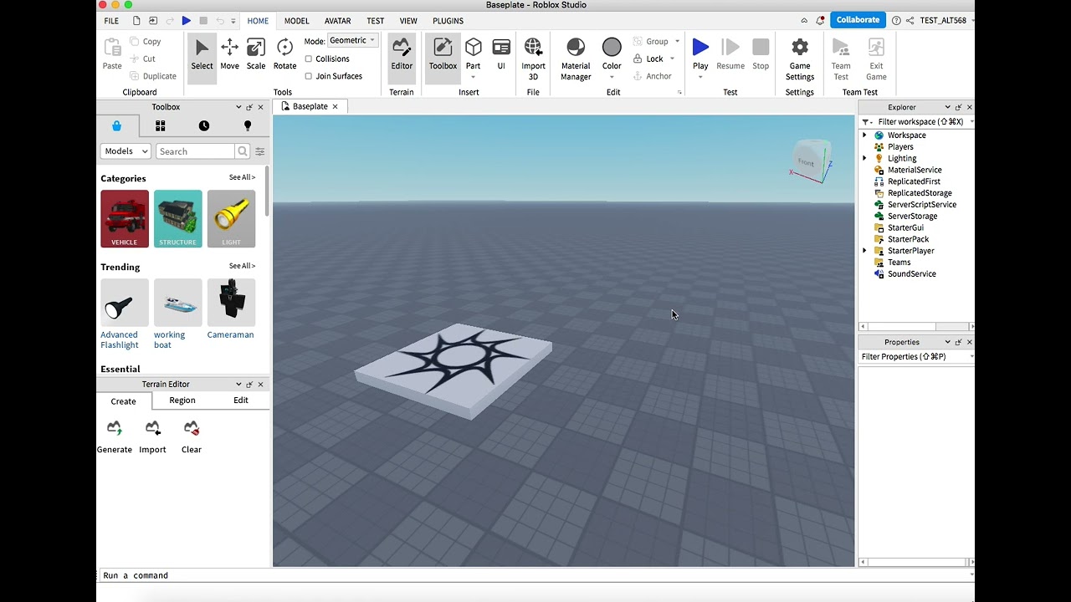Launch Import 3D
This screenshot has width=1071, height=602.
(x=533, y=59)
